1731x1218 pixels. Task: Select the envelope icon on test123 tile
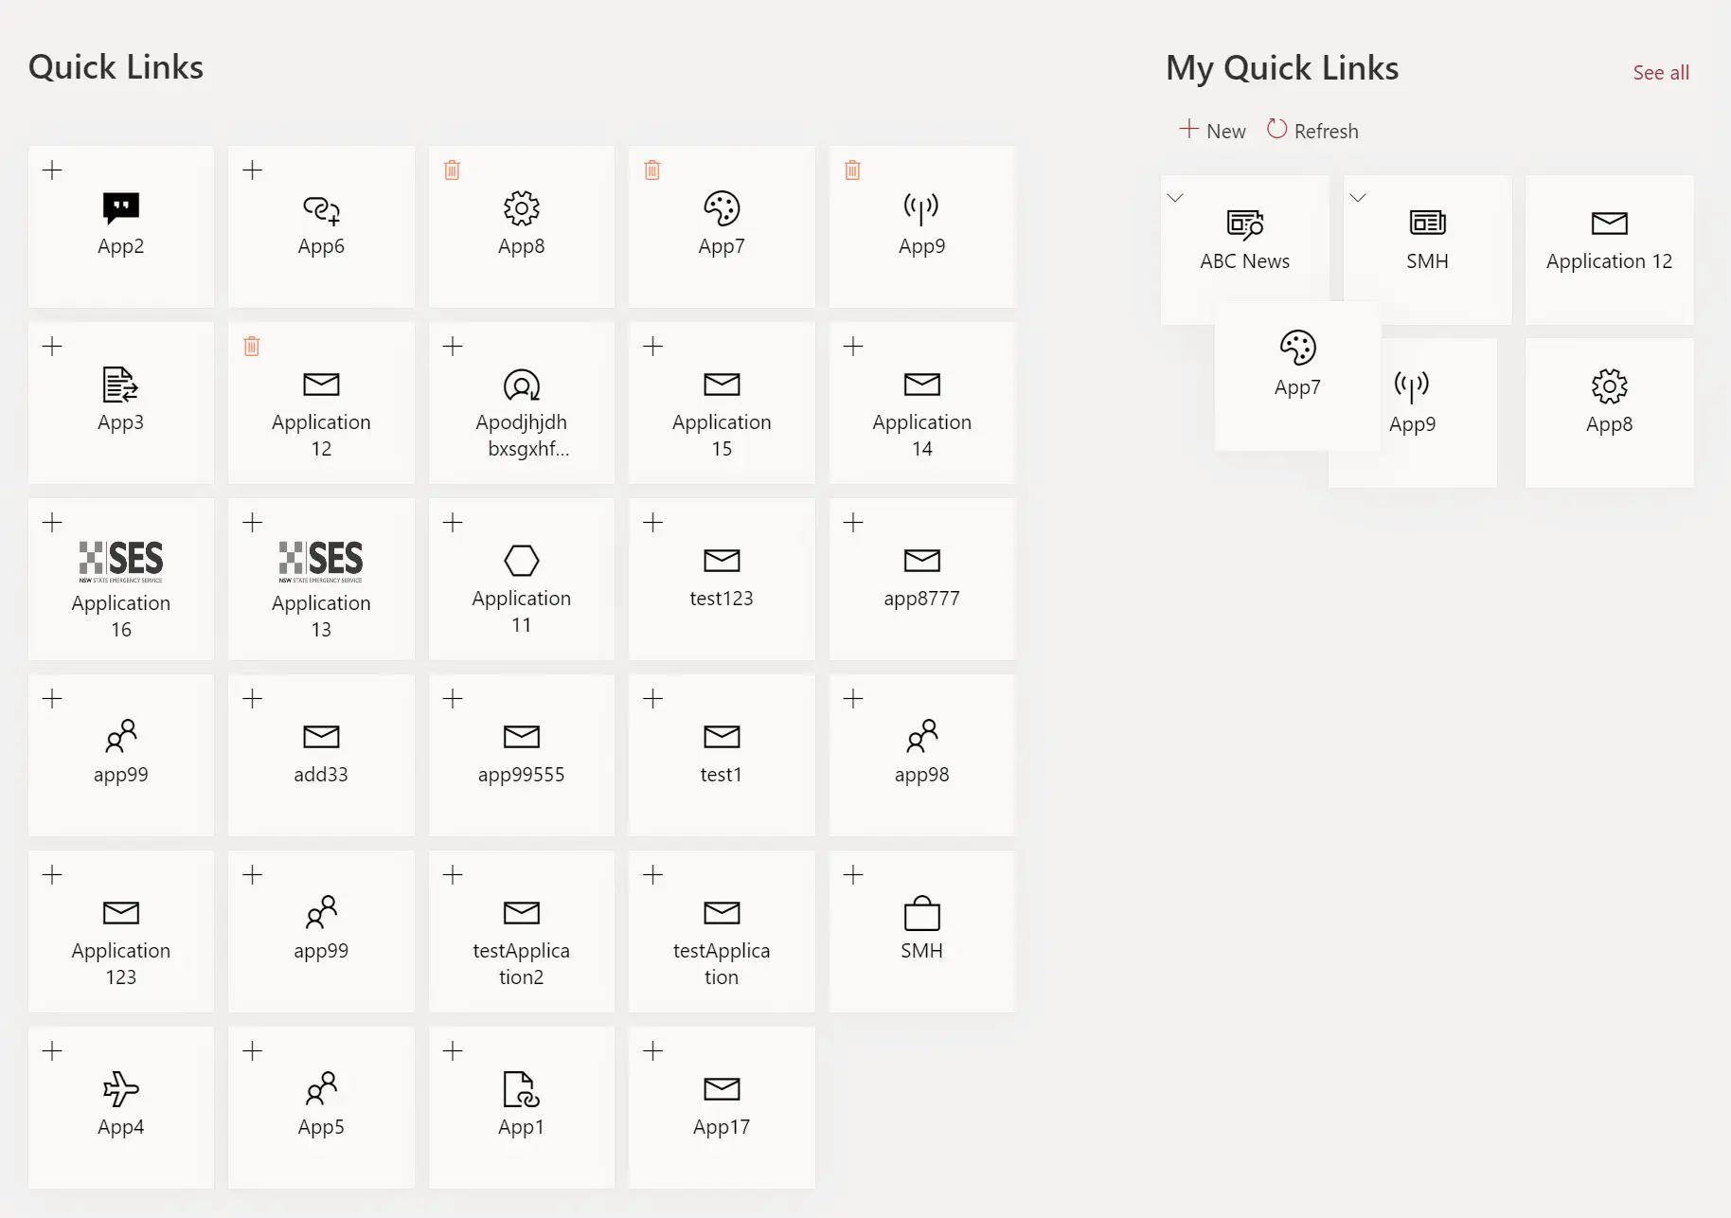[x=722, y=561]
